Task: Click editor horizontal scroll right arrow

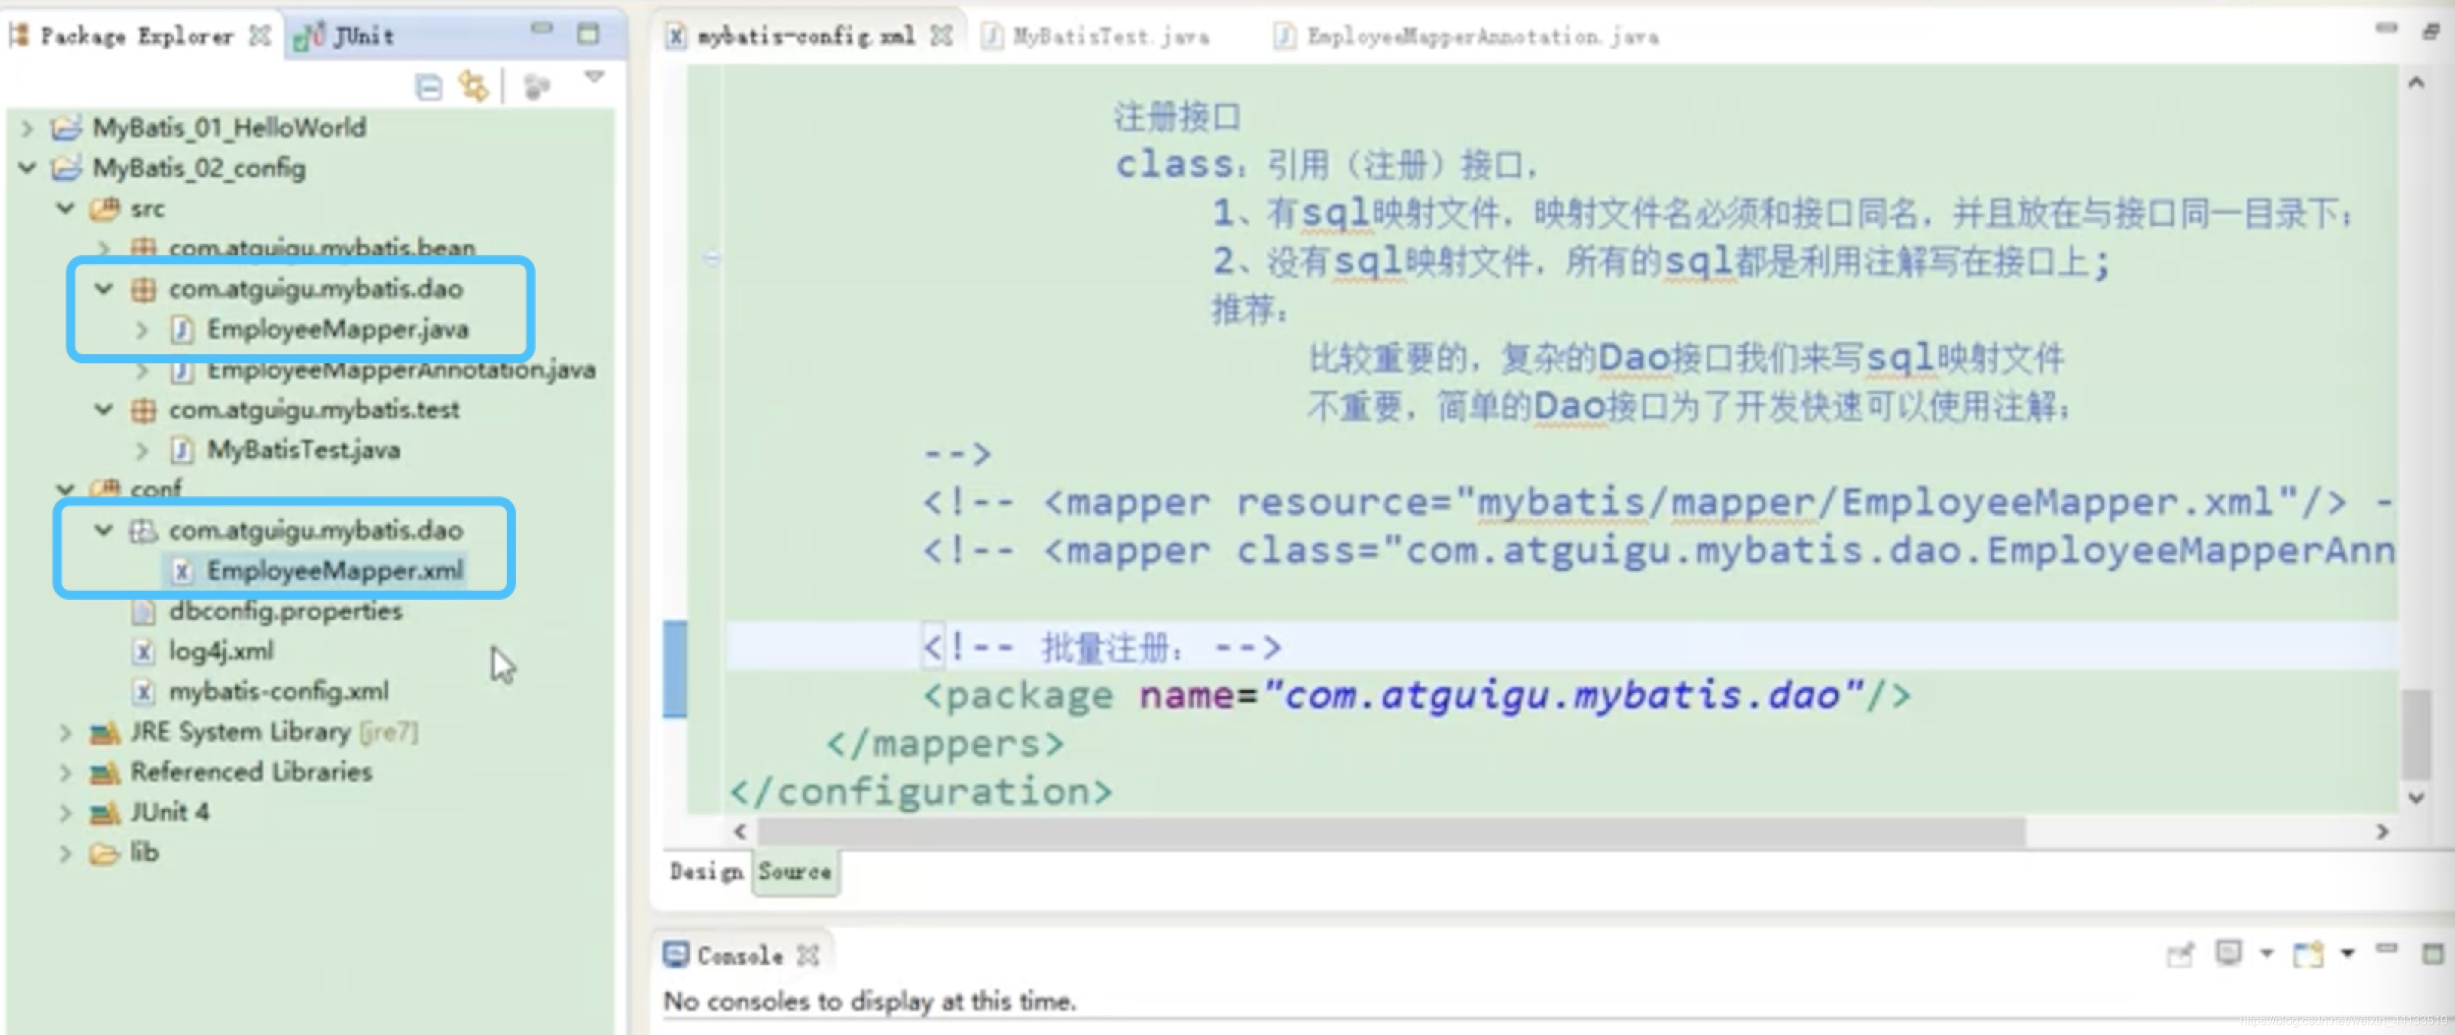Action: tap(2382, 831)
